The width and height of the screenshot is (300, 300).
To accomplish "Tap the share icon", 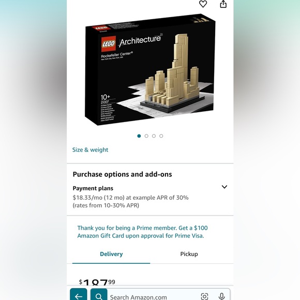I will 223,4.
